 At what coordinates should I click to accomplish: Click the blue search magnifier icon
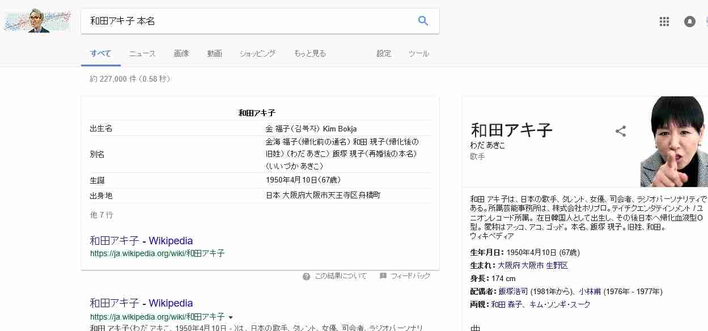(423, 21)
